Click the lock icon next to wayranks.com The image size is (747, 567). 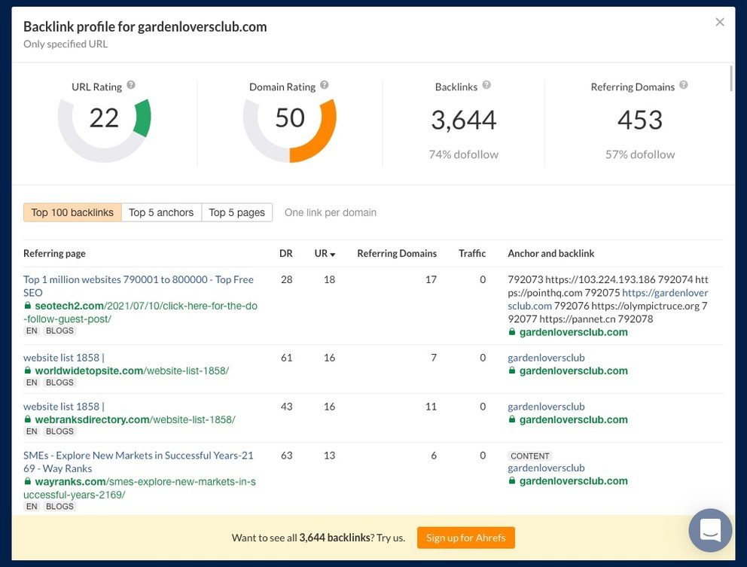tap(28, 481)
